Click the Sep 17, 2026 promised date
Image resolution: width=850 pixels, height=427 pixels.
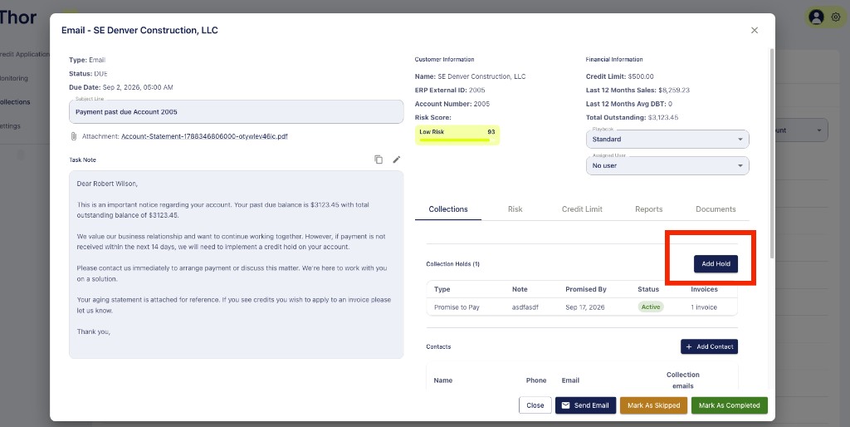(584, 307)
